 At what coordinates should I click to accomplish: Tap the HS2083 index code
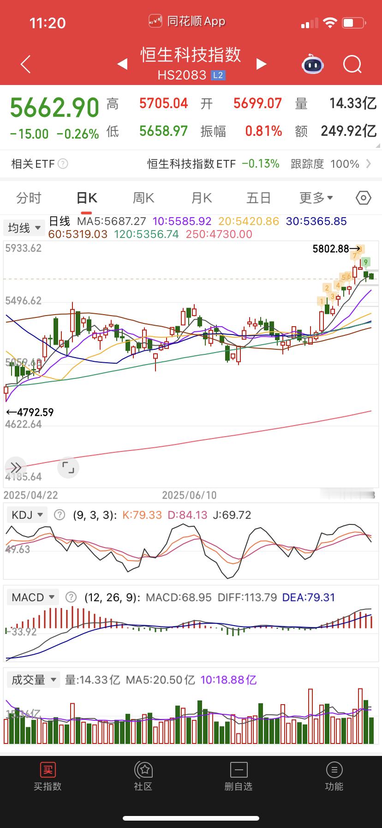(182, 75)
